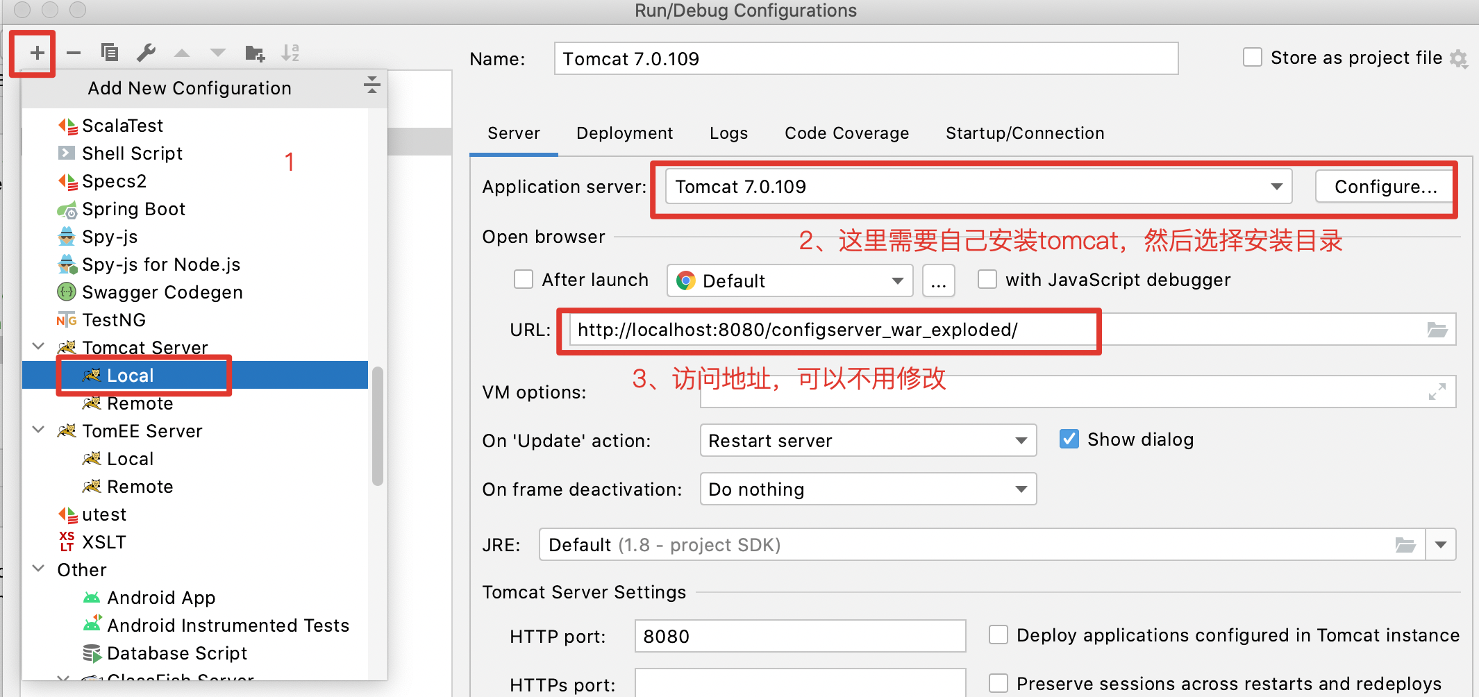Remove configuration with the minus icon
1479x697 pixels.
tap(74, 53)
